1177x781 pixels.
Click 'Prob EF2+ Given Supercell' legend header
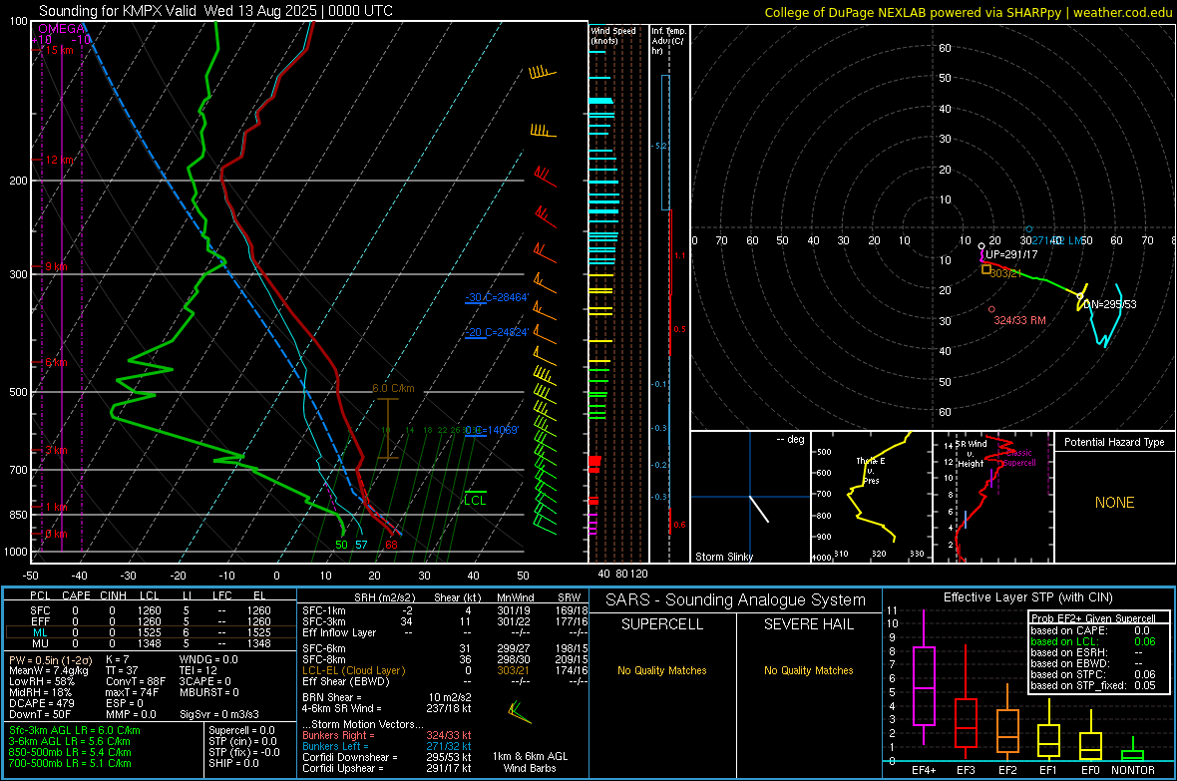(1093, 618)
